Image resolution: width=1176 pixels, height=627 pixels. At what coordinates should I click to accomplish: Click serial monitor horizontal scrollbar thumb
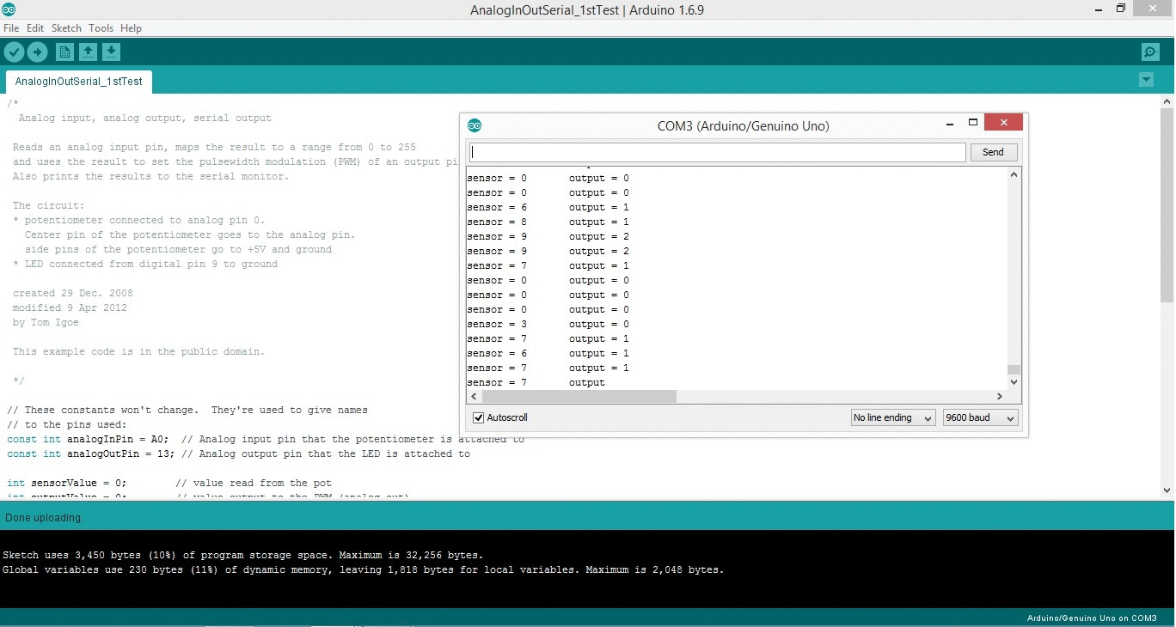[579, 397]
